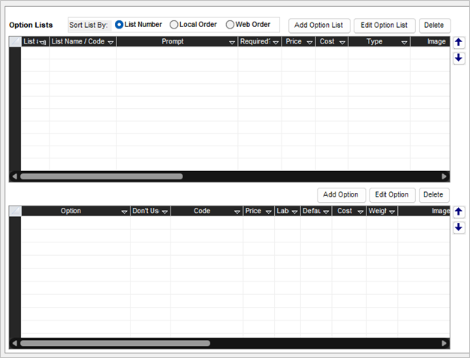Click the Add Option List button
The height and width of the screenshot is (358, 470).
(319, 26)
